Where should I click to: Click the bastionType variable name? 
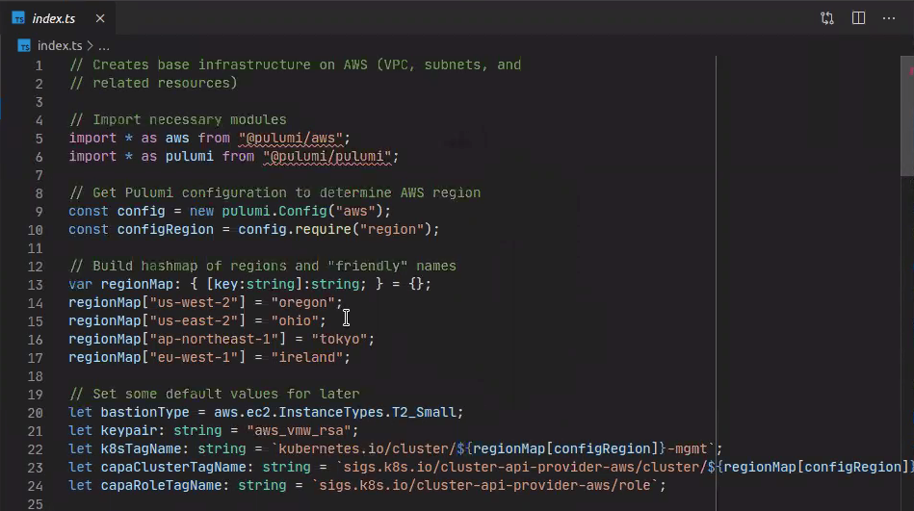pos(142,412)
